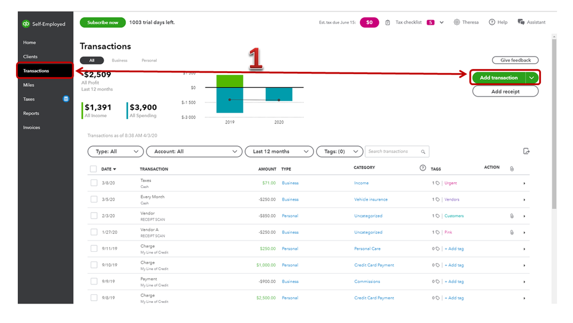The image size is (573, 323).
Task: Click search magnifier icon in transactions search
Action: coord(423,151)
